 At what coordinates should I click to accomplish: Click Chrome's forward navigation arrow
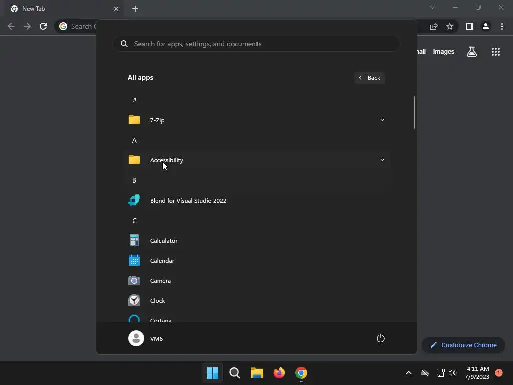pos(27,26)
